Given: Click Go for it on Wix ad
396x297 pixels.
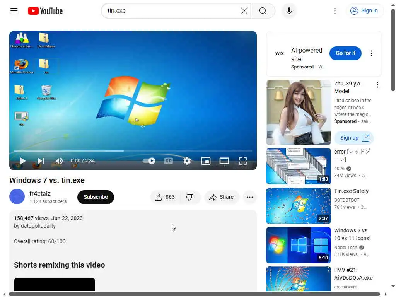Looking at the screenshot, I should click(x=345, y=53).
